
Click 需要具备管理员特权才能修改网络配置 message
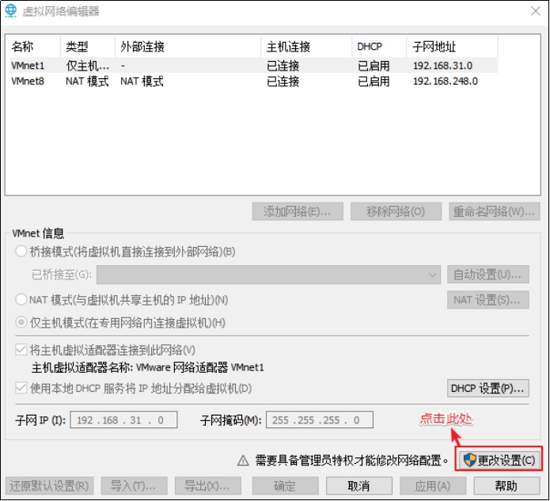[352, 460]
